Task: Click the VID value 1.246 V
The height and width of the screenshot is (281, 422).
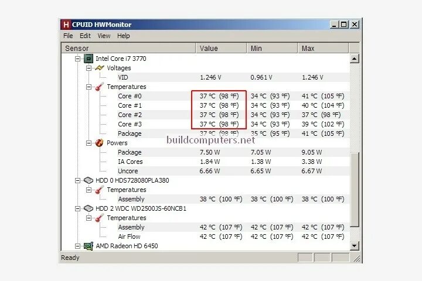Action: pyautogui.click(x=210, y=77)
